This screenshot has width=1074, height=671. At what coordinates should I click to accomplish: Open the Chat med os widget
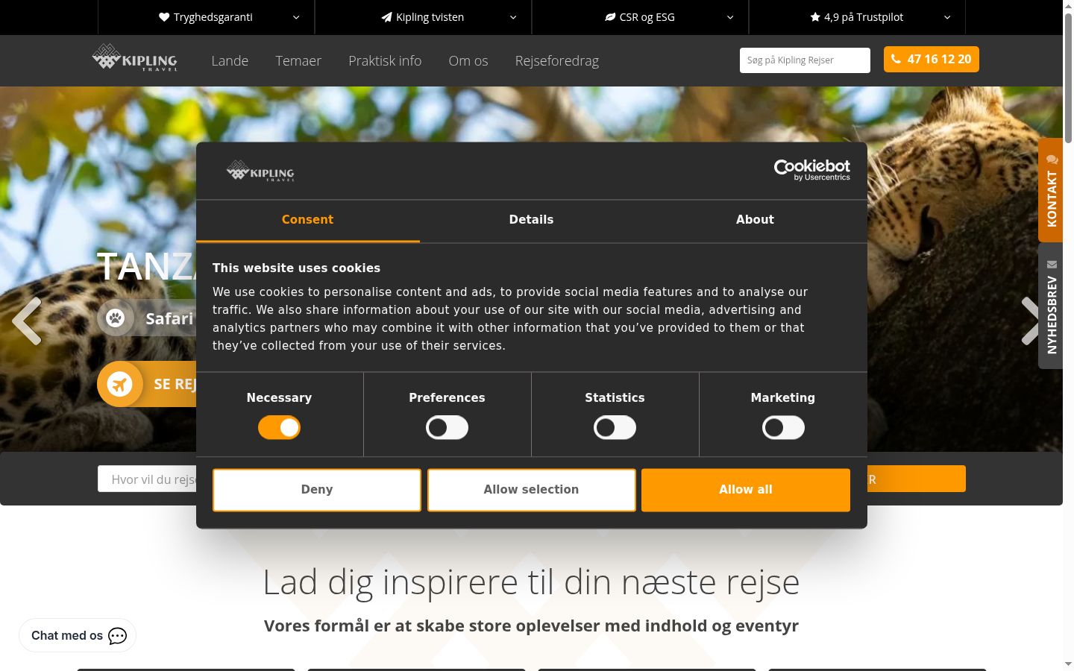(x=78, y=635)
